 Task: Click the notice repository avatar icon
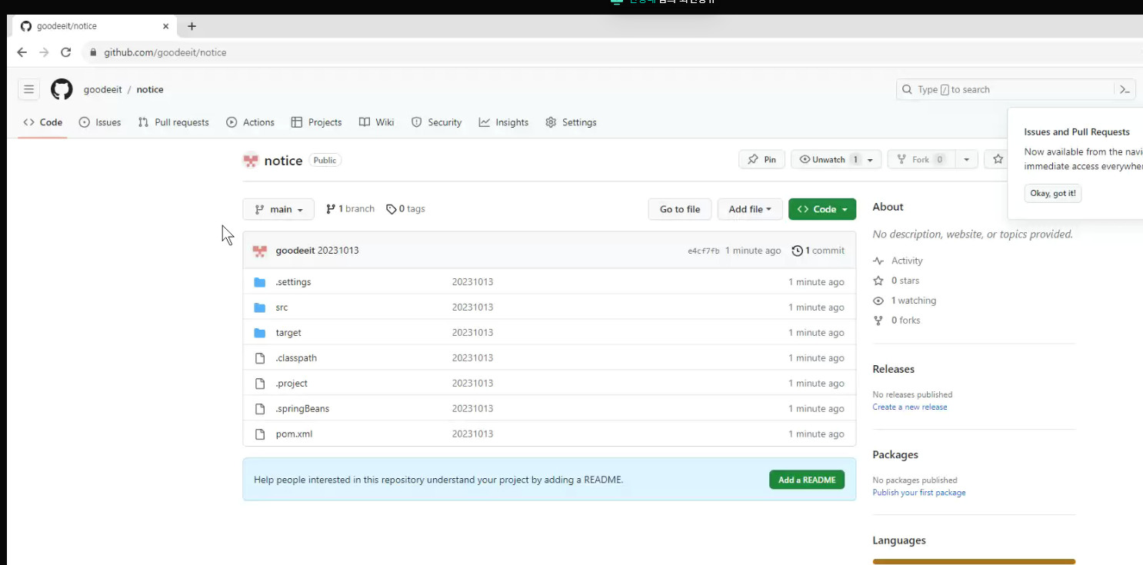(x=251, y=161)
